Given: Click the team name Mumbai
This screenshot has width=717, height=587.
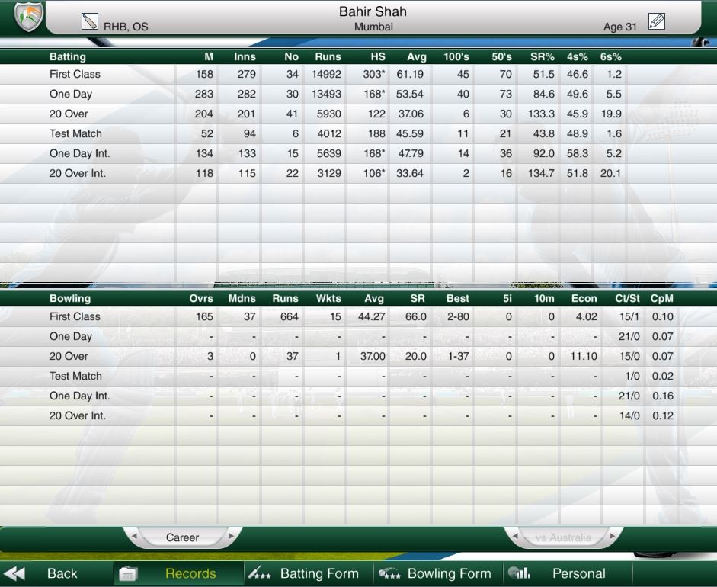Looking at the screenshot, I should pyautogui.click(x=373, y=27).
